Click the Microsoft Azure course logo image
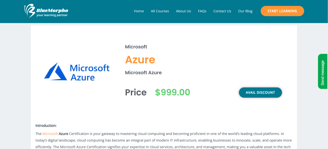 tap(77, 72)
